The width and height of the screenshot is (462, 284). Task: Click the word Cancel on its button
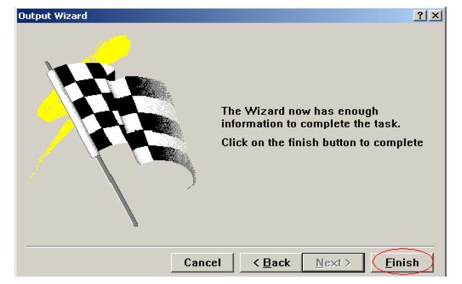203,262
